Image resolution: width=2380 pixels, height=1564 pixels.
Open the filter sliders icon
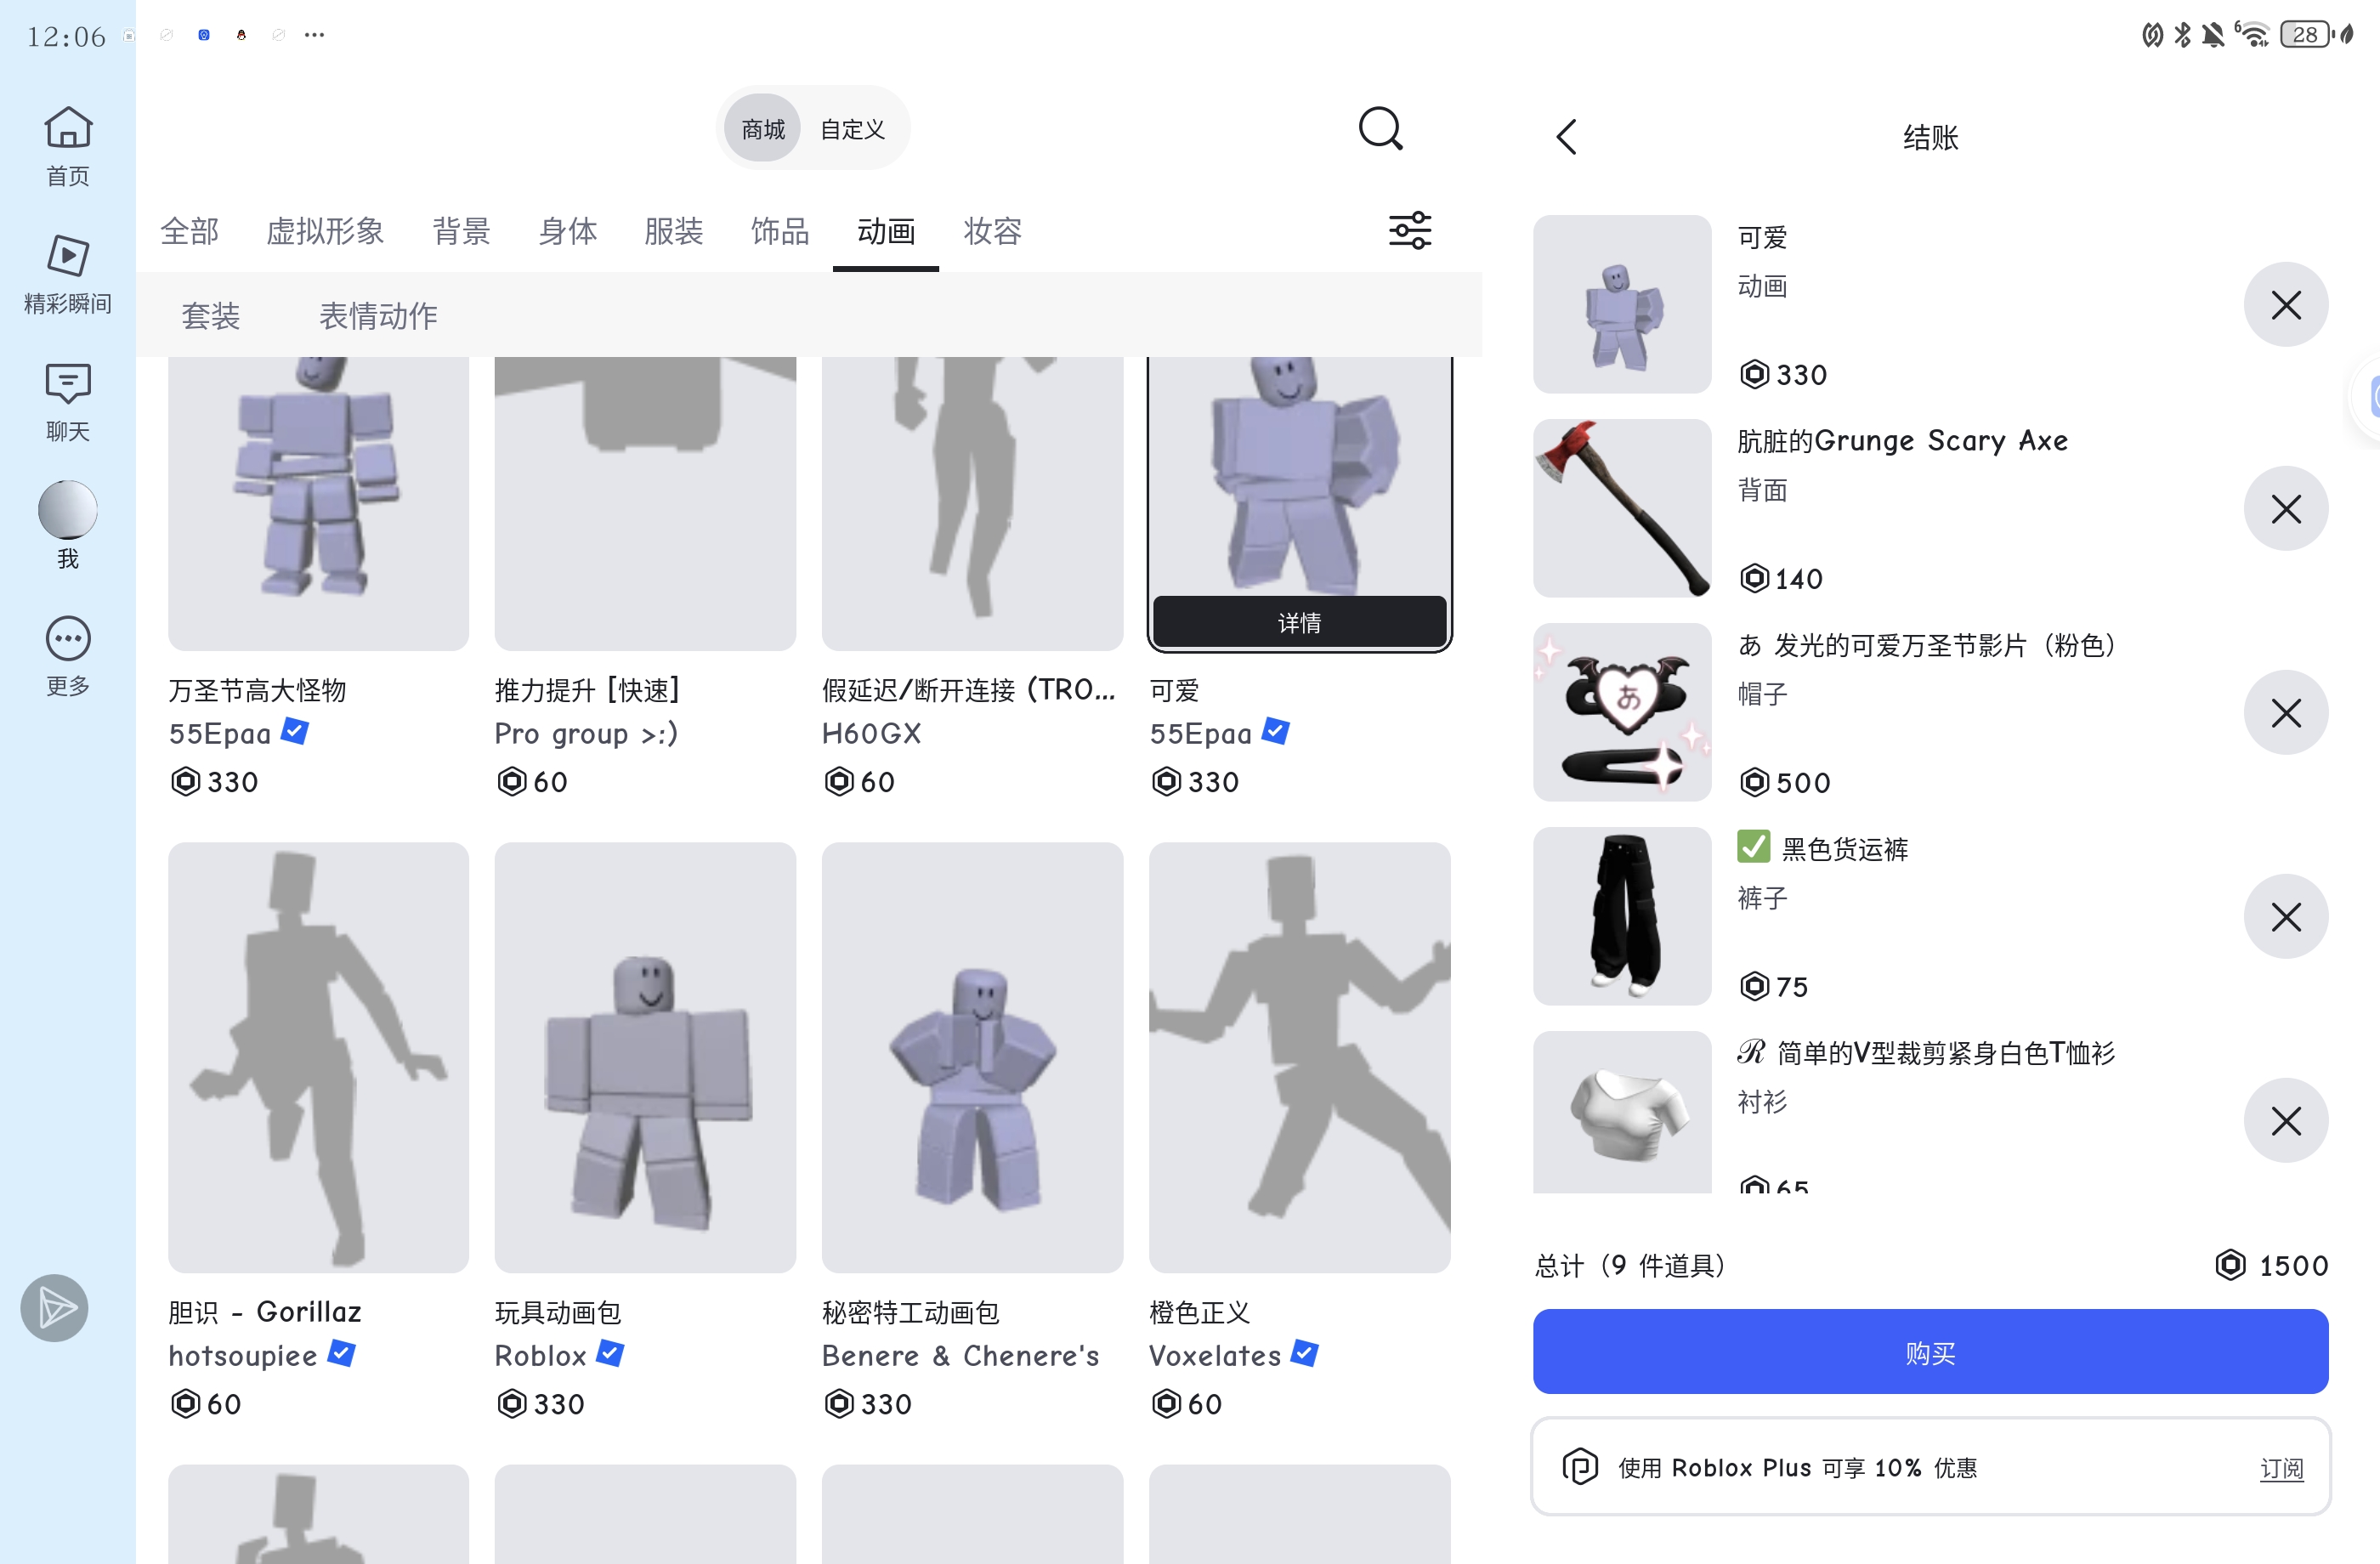coord(1410,230)
